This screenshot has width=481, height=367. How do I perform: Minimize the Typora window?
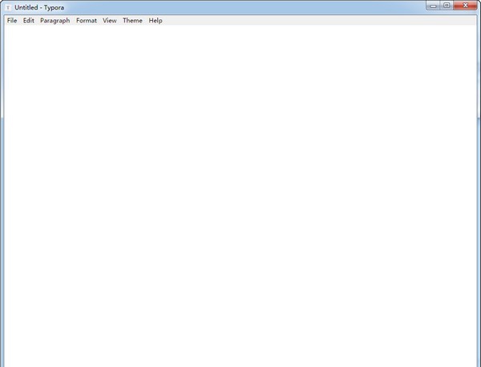tap(433, 6)
